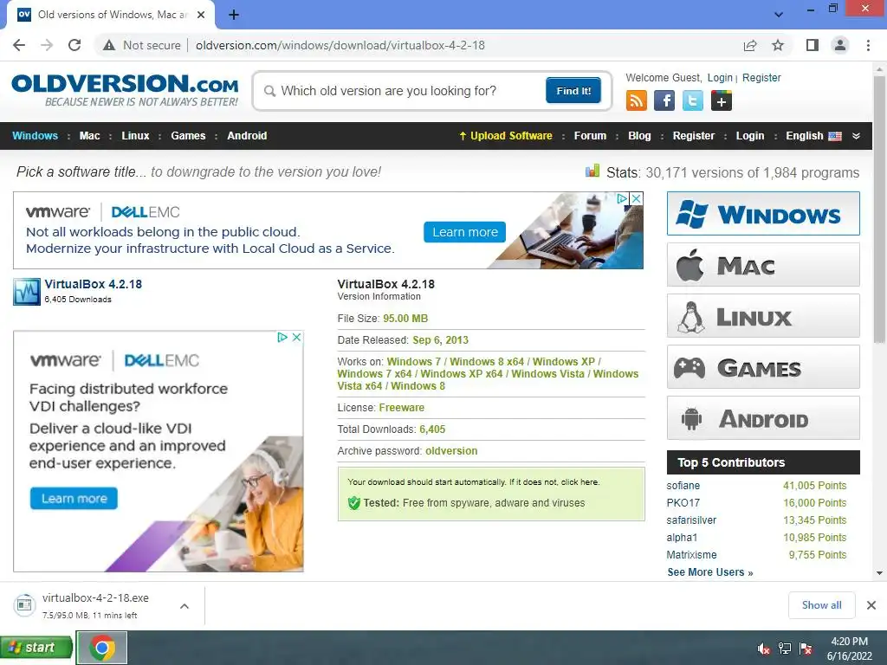Click Upload Software in nav bar
This screenshot has width=887, height=665.
(x=506, y=136)
